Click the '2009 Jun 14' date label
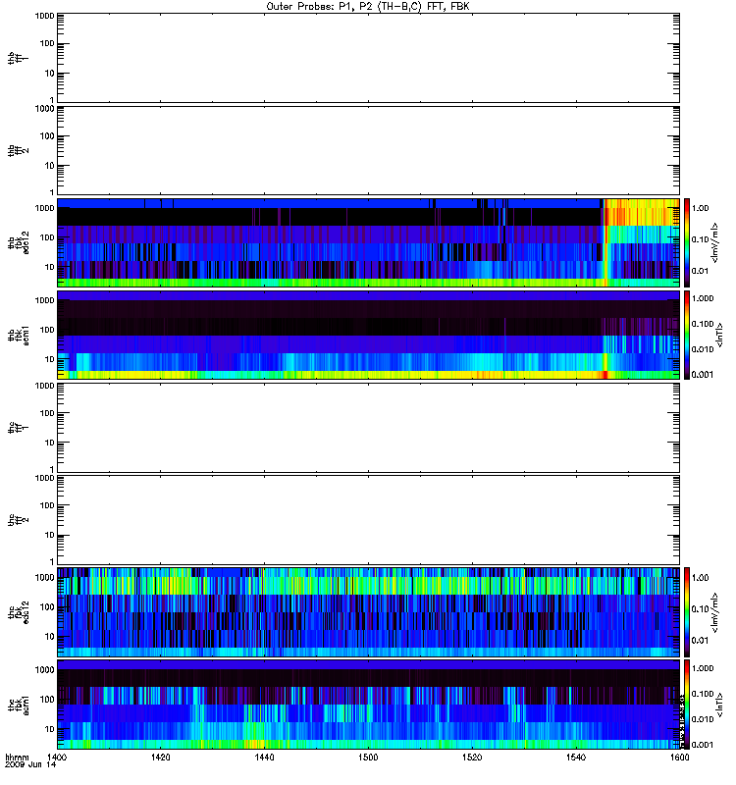Screen dimensions: 736x785 tap(30, 765)
